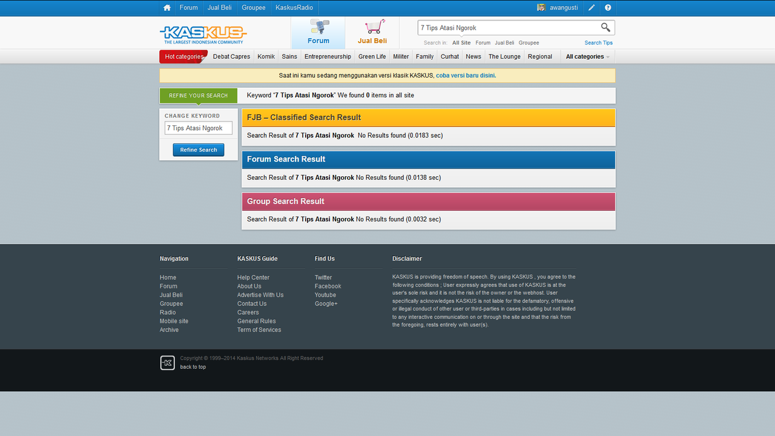Open The Lounge category
Screen dimensions: 775x436
504,56
